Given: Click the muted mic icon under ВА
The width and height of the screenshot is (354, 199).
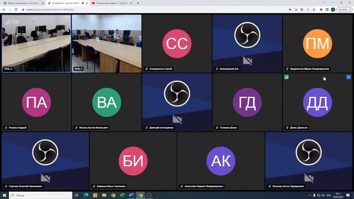Looking at the screenshot, I should click(76, 128).
